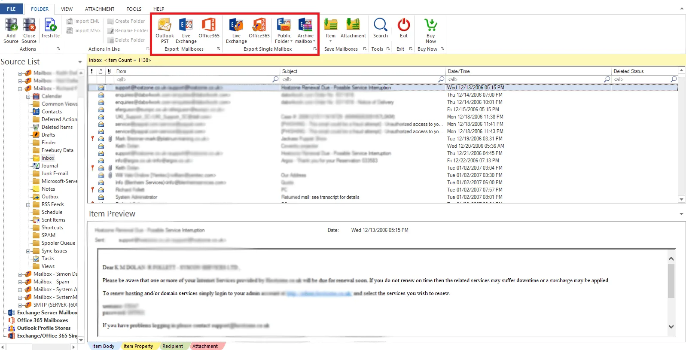Click search icon in From filter
This screenshot has width=686, height=350.
pos(275,79)
